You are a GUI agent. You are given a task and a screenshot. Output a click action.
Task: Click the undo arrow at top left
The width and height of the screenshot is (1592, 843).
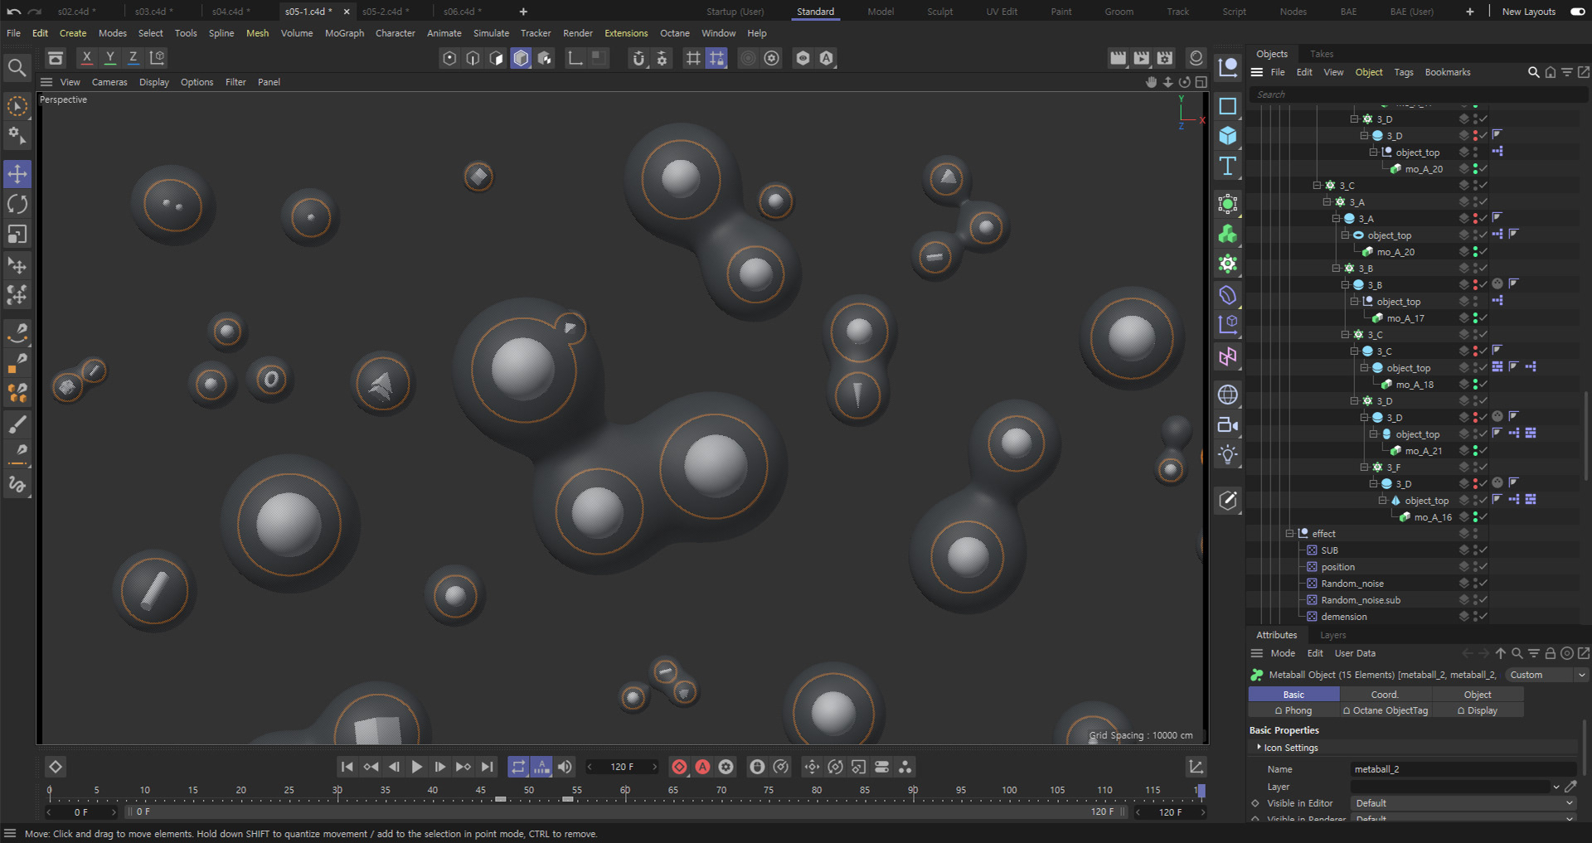(14, 12)
